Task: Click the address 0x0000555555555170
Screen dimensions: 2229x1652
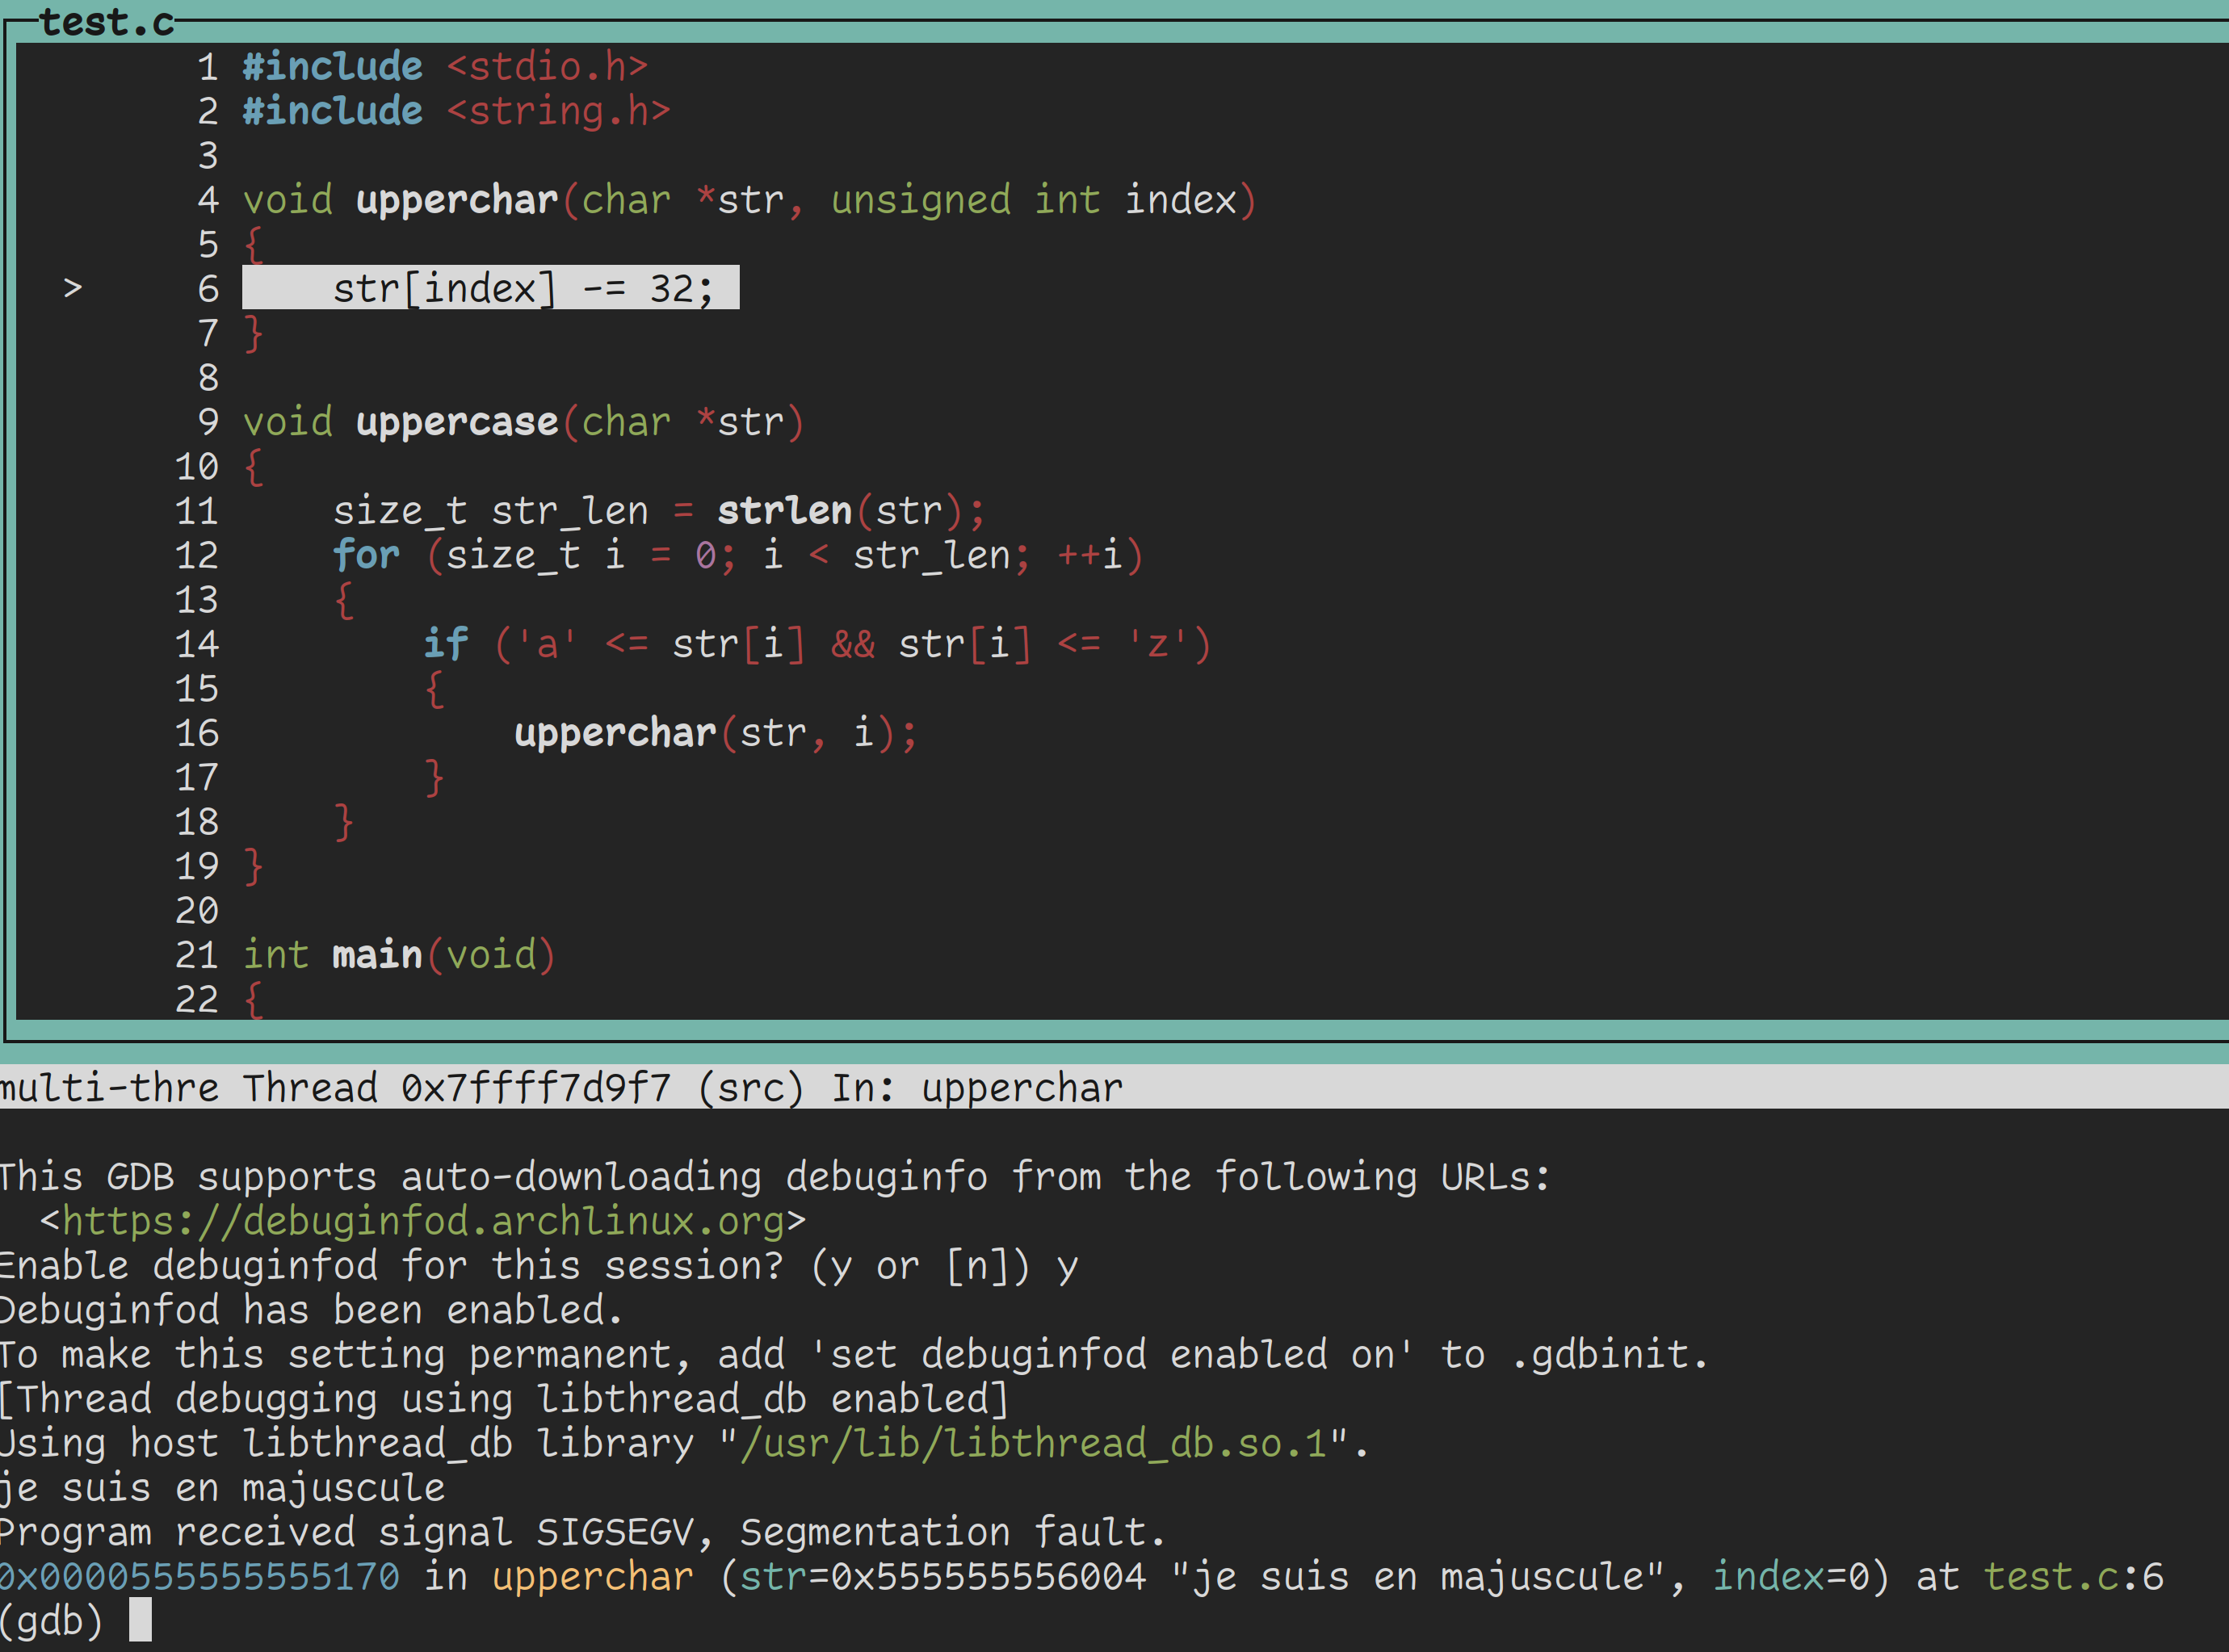Action: [x=200, y=1577]
